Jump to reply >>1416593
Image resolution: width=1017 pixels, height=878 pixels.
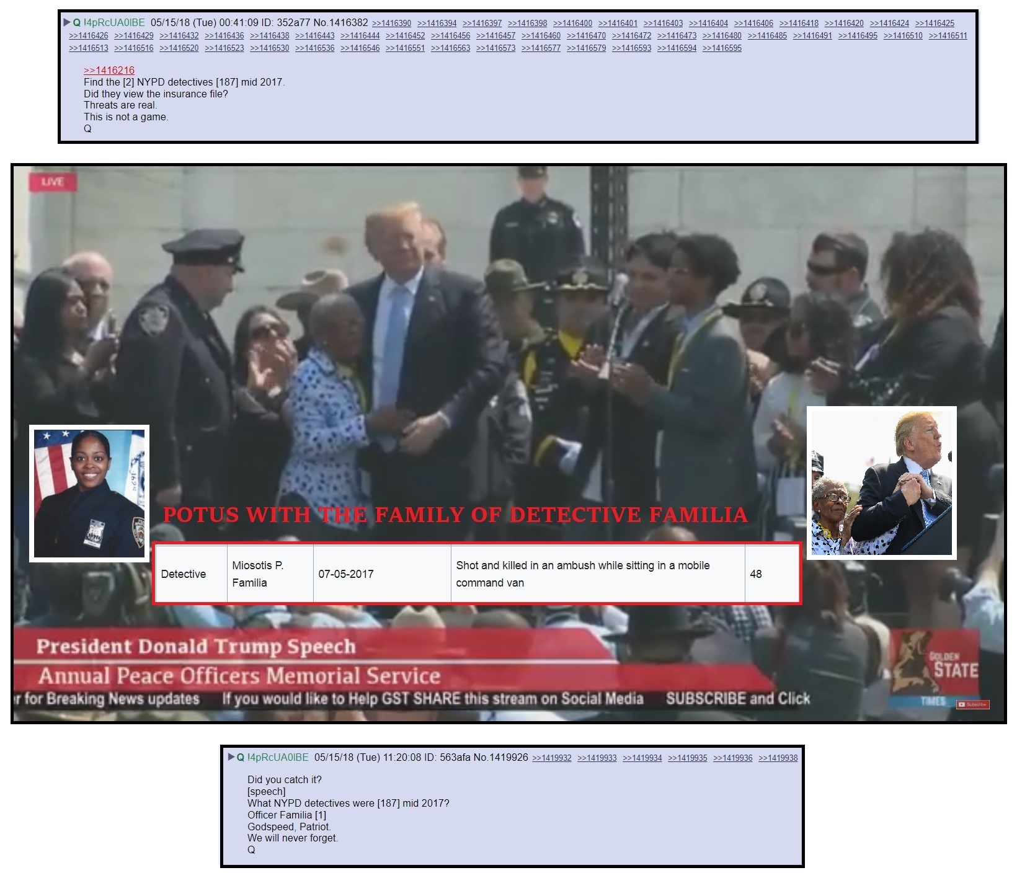[x=632, y=48]
